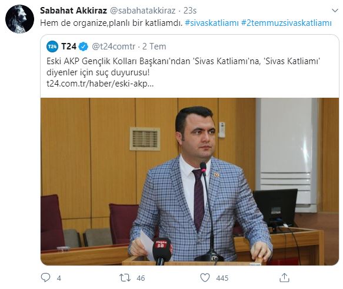This screenshot has height=289, width=343.
Task: Click the T24 round logo avatar
Action: click(x=52, y=46)
